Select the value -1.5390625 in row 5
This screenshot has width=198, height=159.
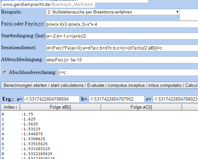[33, 139]
